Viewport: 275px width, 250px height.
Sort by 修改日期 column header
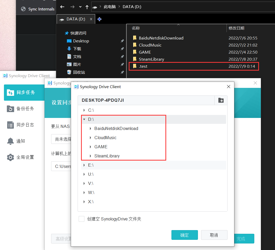[x=236, y=28]
